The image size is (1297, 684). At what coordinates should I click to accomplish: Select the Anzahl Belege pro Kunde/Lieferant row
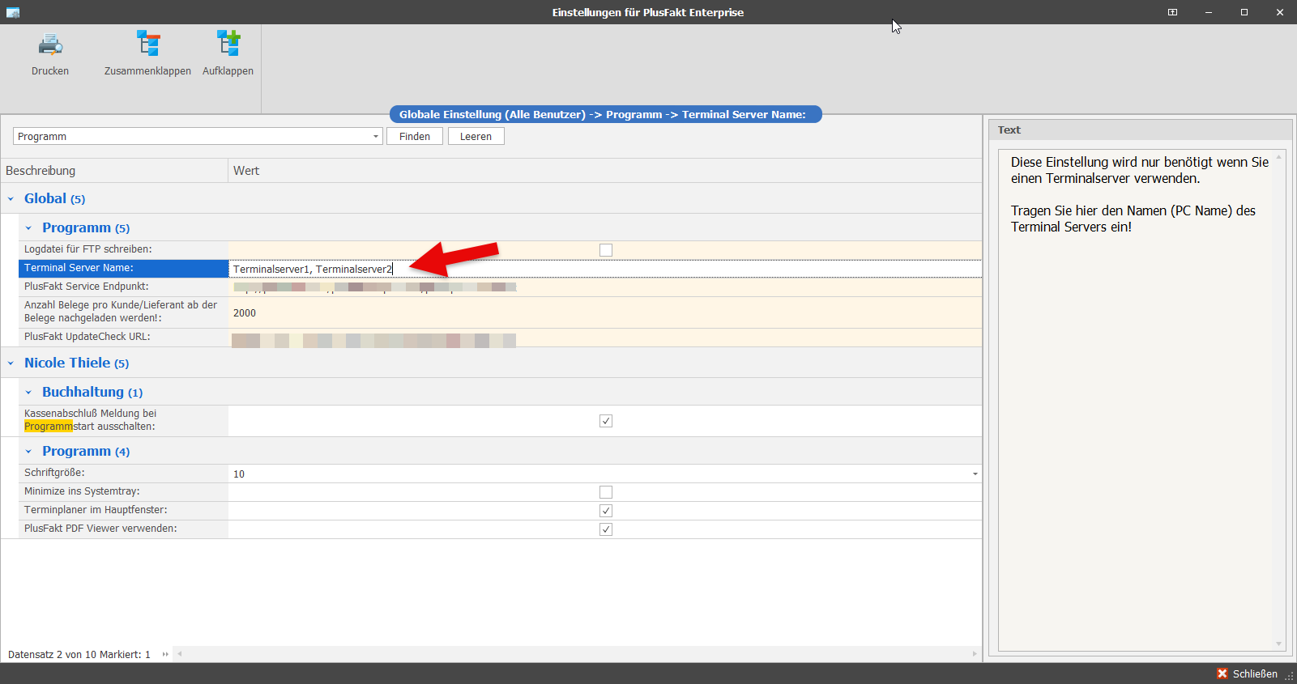coord(123,312)
